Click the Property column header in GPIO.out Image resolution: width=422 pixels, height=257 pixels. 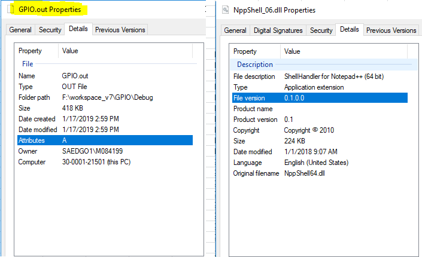pyautogui.click(x=30, y=51)
